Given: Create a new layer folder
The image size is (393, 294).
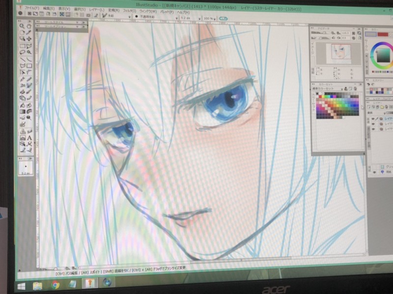Looking at the screenshot, I should (382, 107).
